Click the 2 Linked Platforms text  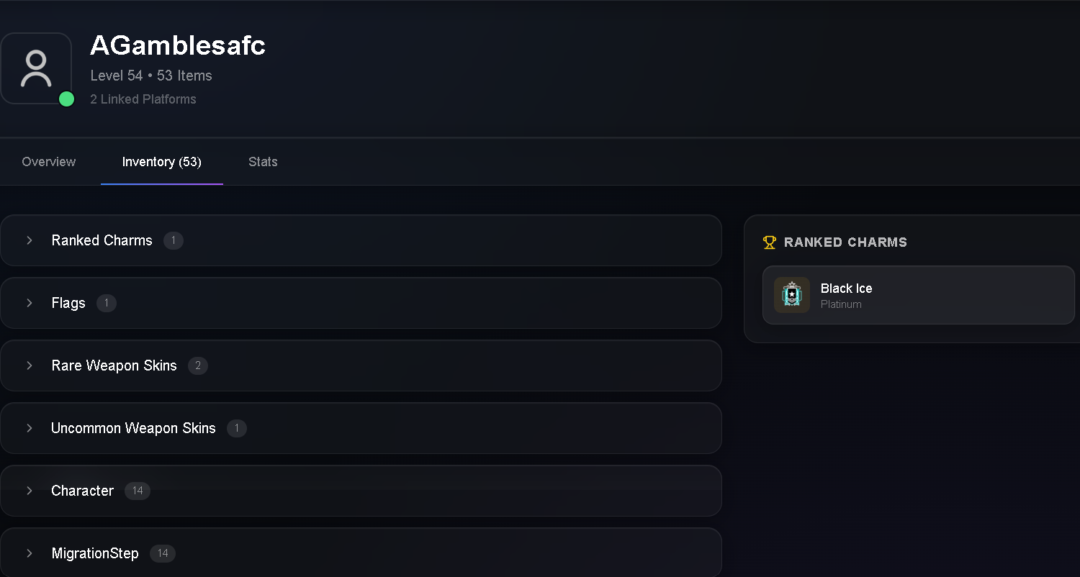(x=143, y=99)
